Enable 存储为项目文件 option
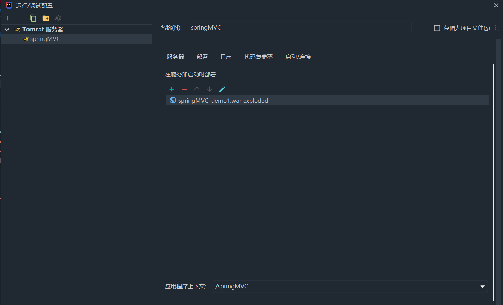Viewport: 503px width, 305px height. [437, 28]
